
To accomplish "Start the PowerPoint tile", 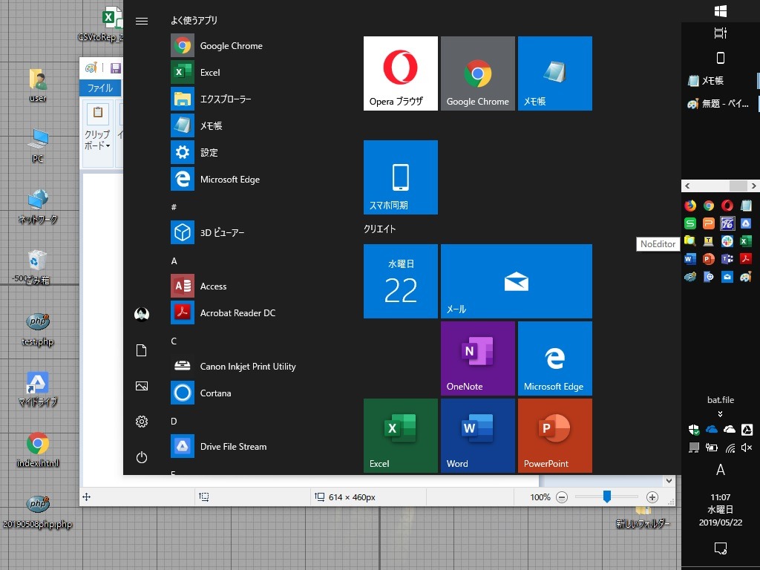I will pos(555,436).
